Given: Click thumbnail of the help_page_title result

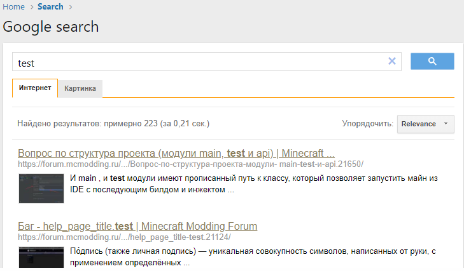Looking at the screenshot, I should (x=41, y=257).
